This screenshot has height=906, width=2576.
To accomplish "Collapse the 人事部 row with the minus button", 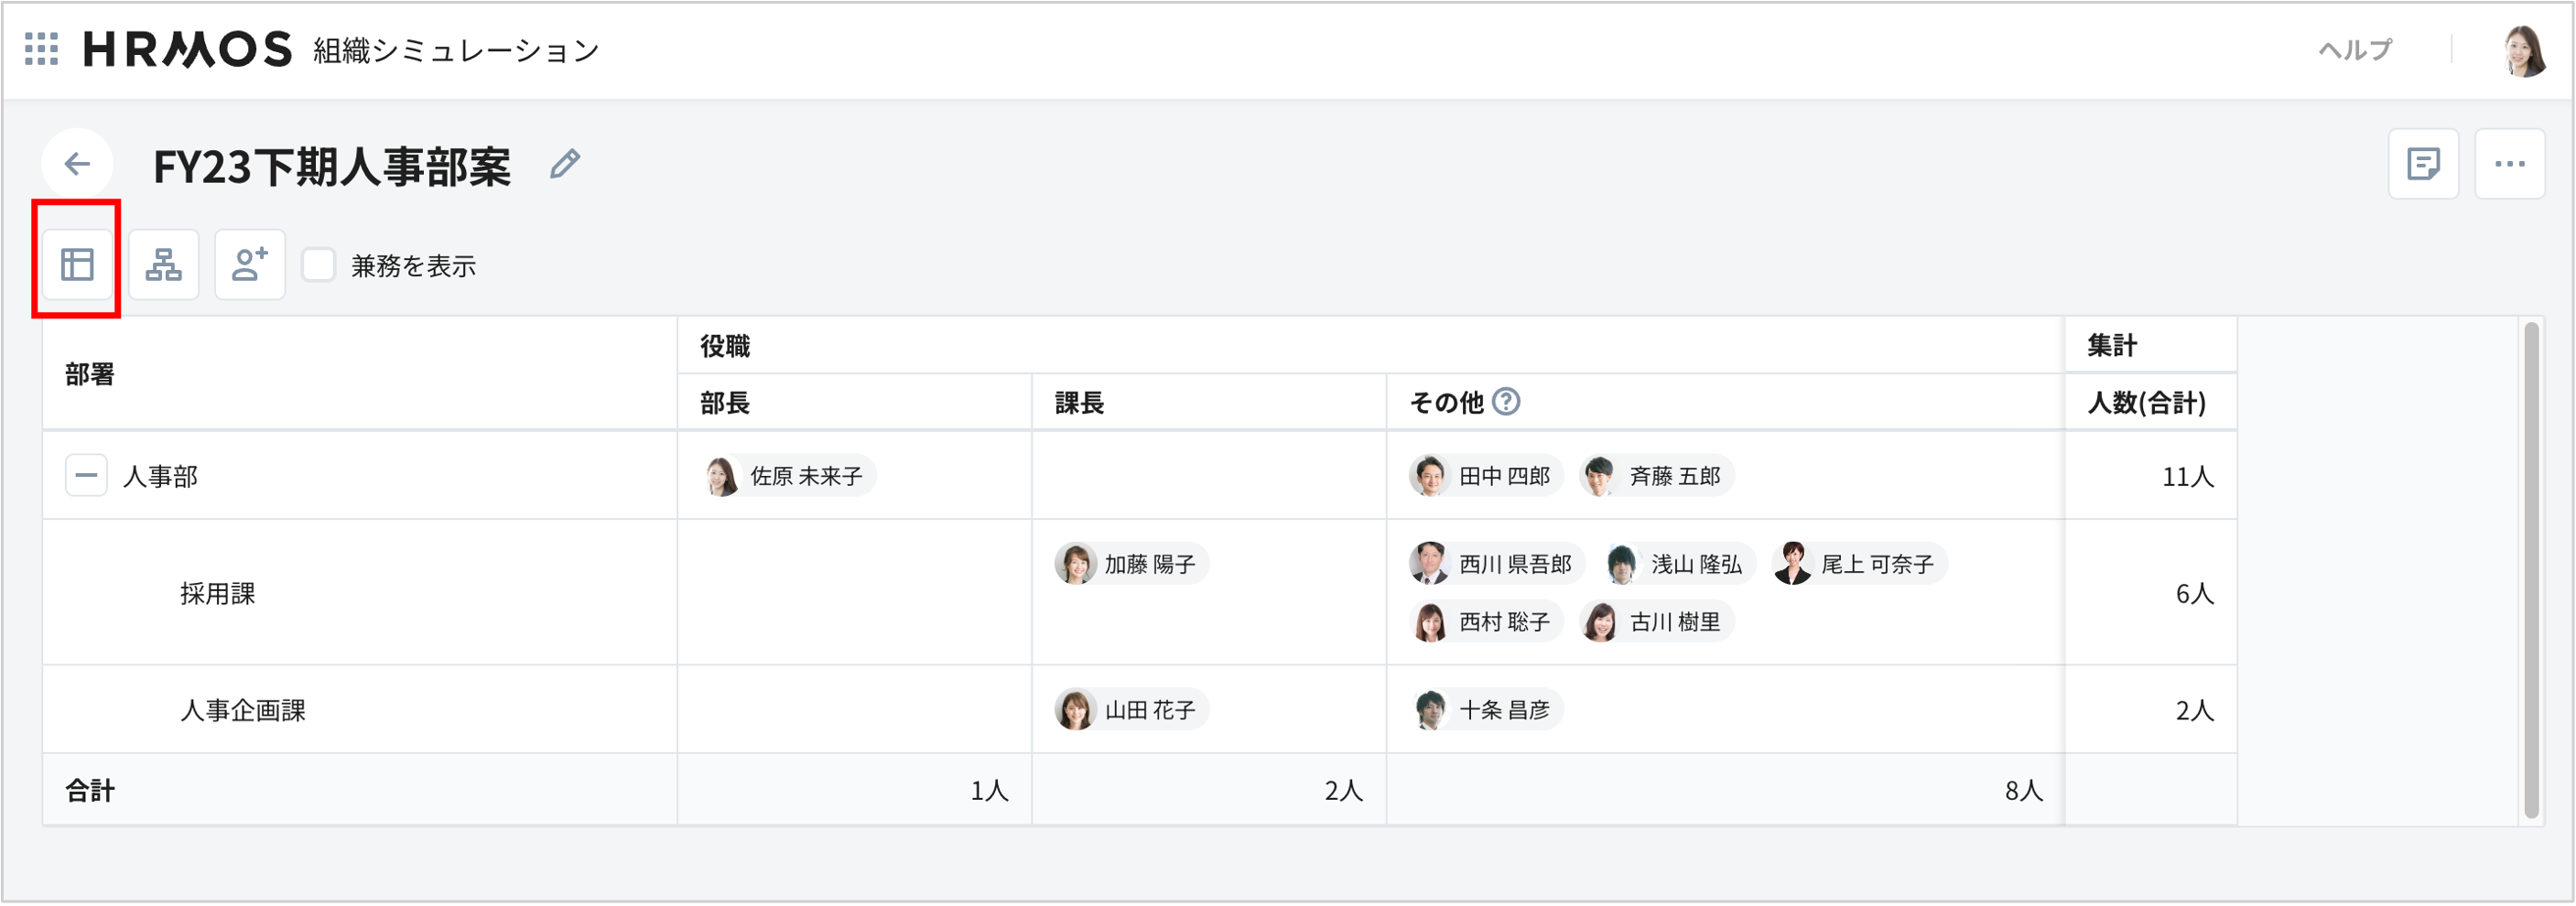I will click(x=86, y=475).
